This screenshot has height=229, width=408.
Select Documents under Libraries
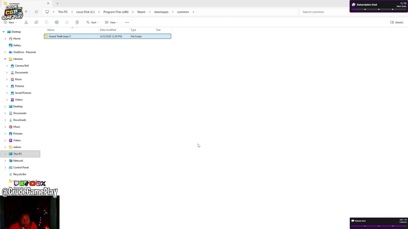[21, 73]
